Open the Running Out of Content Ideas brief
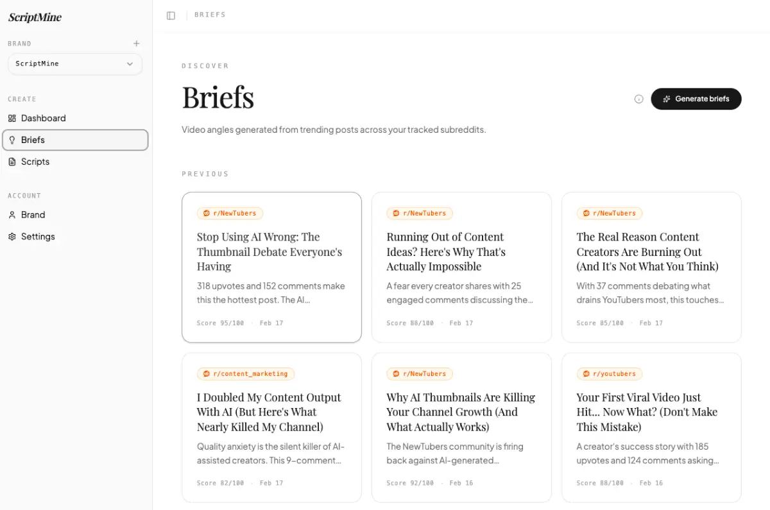Image resolution: width=770 pixels, height=510 pixels. [461, 267]
